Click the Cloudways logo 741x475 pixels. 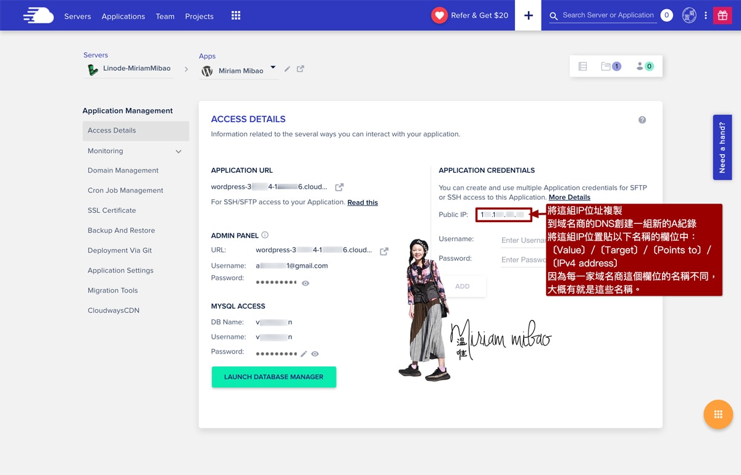coord(38,15)
